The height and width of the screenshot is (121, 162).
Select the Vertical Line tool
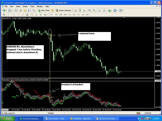pyautogui.click(x=14, y=15)
